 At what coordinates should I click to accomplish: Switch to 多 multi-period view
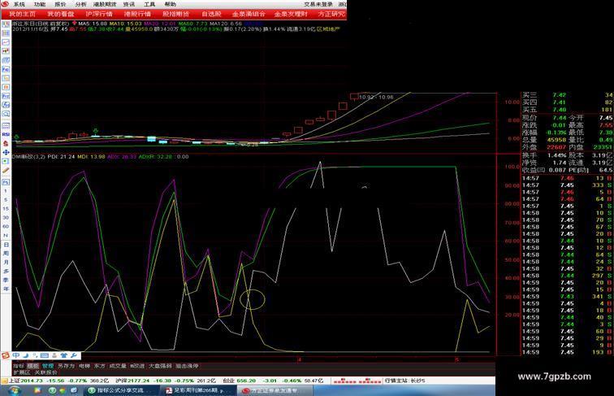[x=6, y=271]
